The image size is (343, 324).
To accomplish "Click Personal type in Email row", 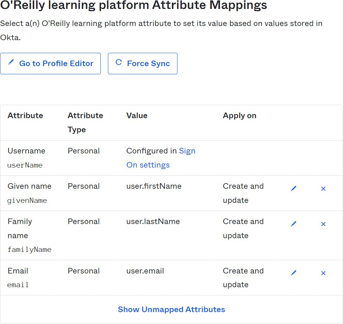I will pyautogui.click(x=84, y=271).
